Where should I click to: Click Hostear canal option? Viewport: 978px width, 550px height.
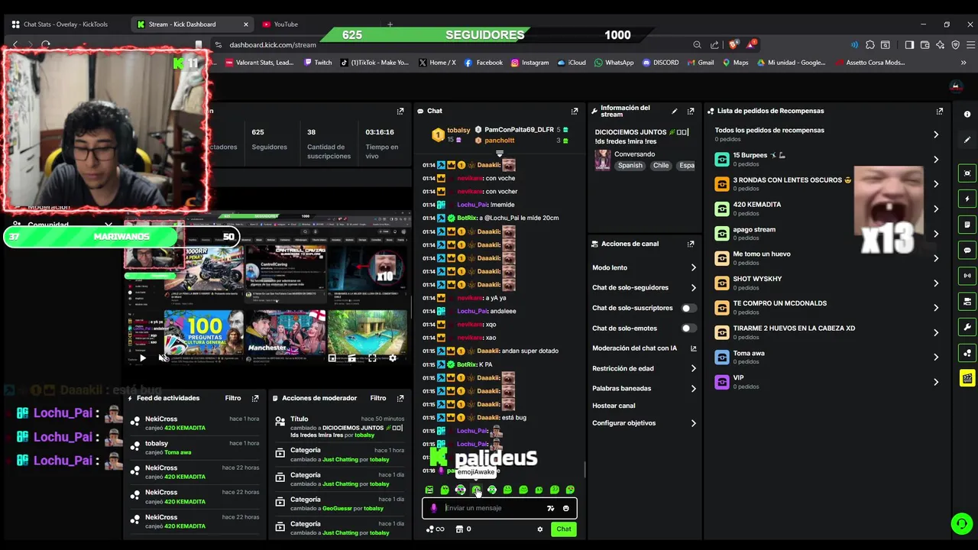(x=614, y=406)
